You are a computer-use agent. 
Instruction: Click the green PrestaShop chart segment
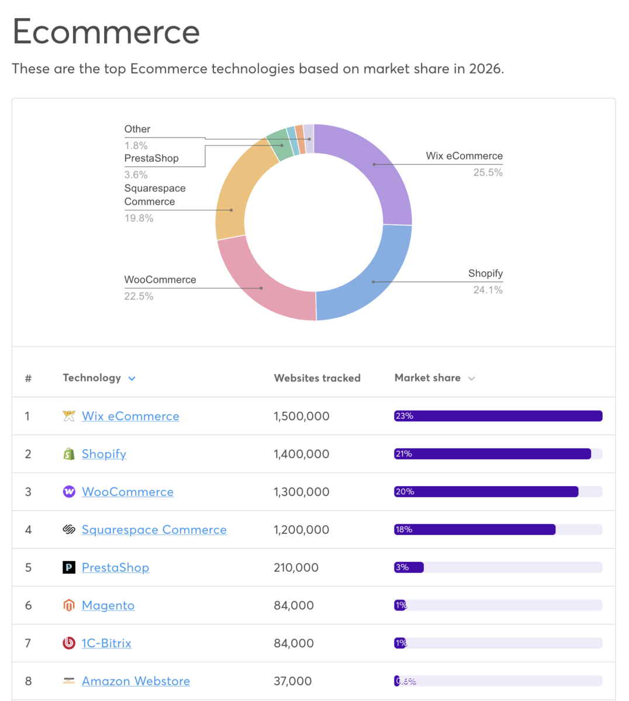pos(279,146)
